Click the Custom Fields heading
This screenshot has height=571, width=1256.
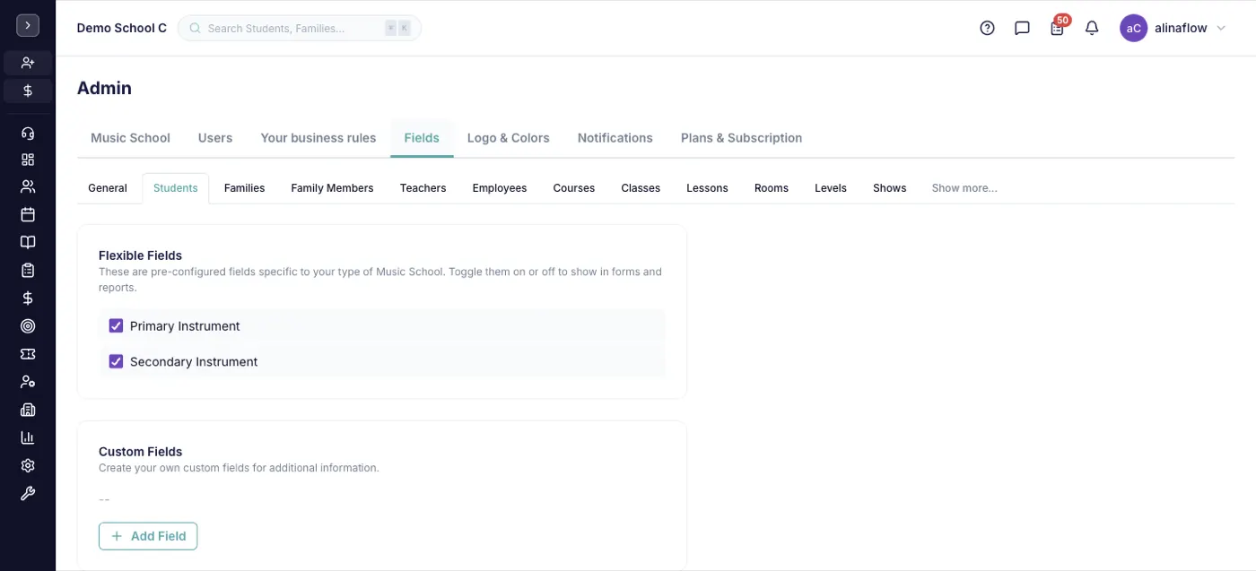point(140,452)
